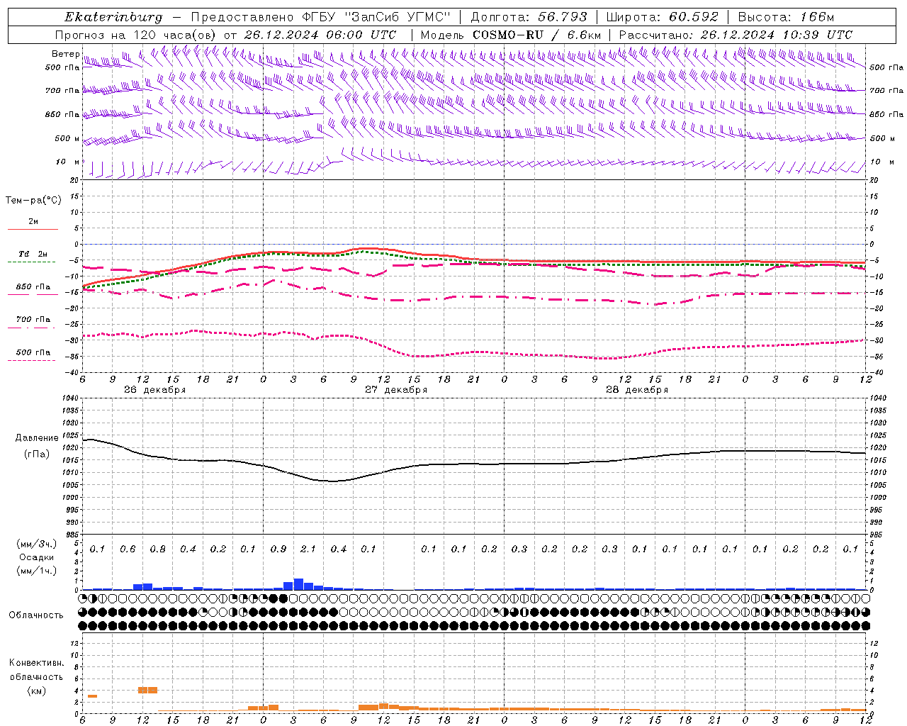Click the tallest blue precipitation bar
This screenshot has width=907, height=726.
[298, 584]
